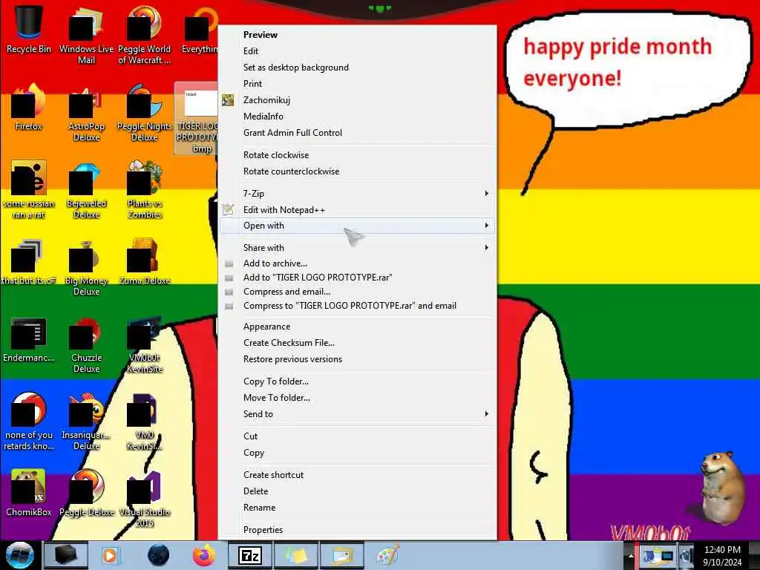Select Peggle Nights Deluxe desktop icon
Screen dimensions: 760x570
coord(145,113)
